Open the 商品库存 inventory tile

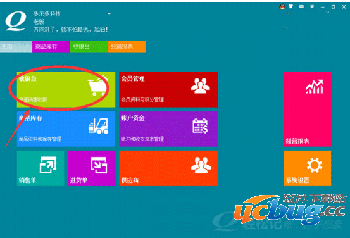click(x=66, y=129)
